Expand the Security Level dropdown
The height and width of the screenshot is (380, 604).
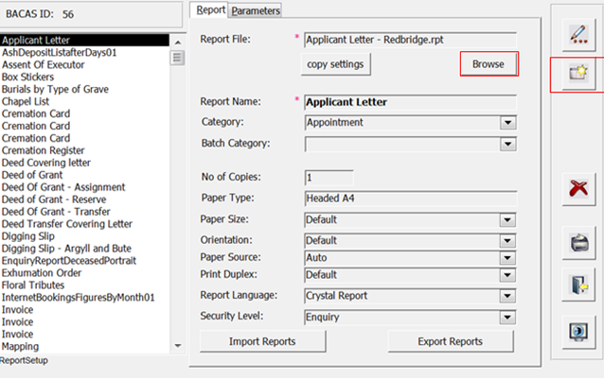(507, 318)
